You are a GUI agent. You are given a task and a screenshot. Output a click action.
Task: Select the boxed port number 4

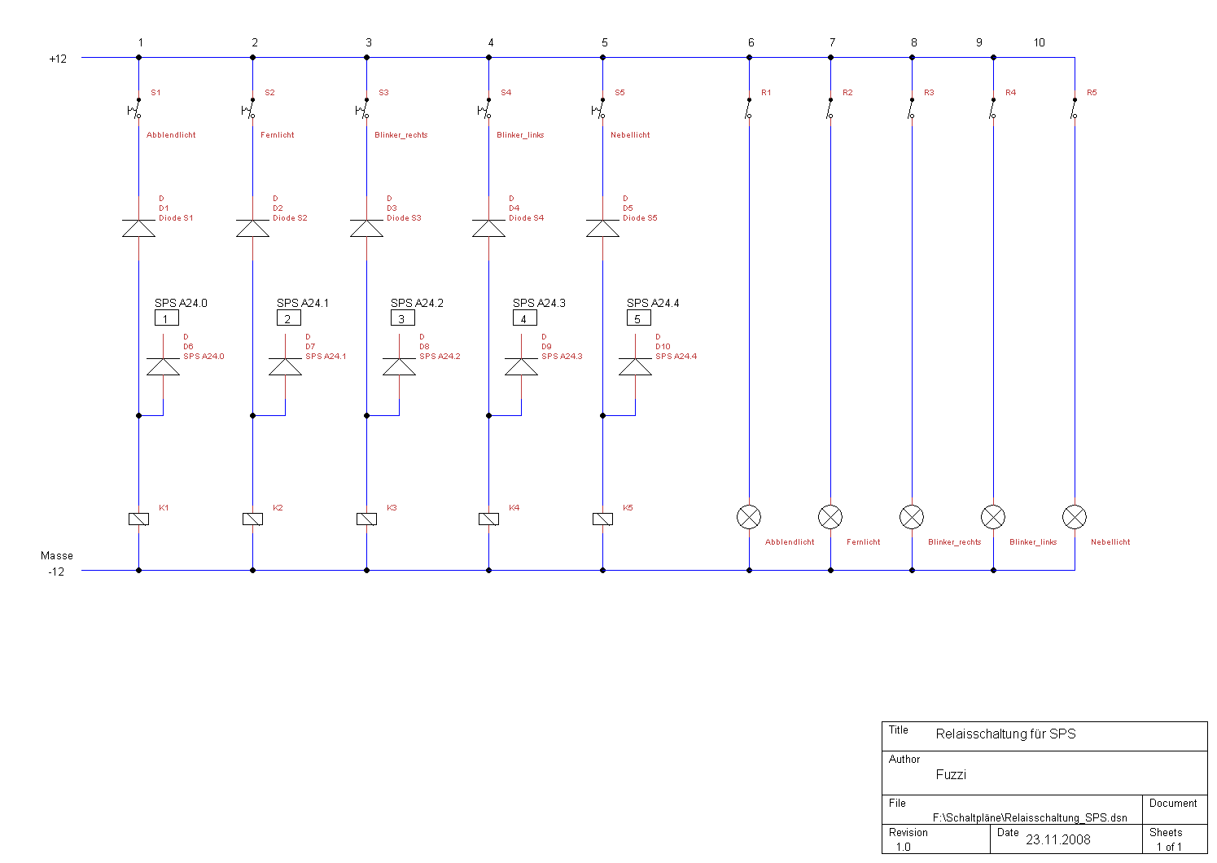pyautogui.click(x=524, y=318)
